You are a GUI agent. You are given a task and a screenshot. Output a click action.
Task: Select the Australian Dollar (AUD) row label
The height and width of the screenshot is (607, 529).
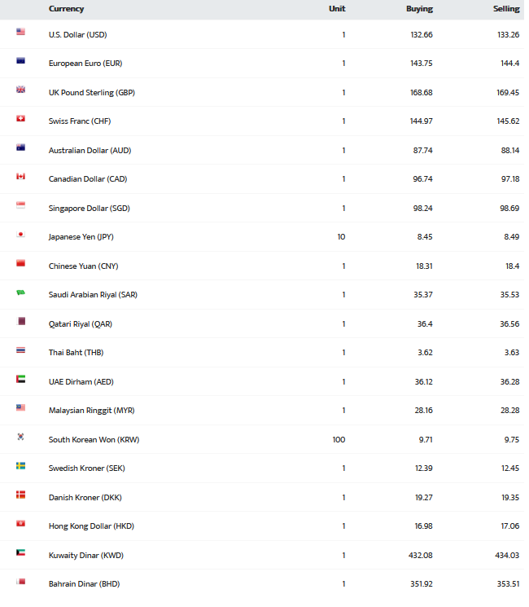tap(90, 151)
